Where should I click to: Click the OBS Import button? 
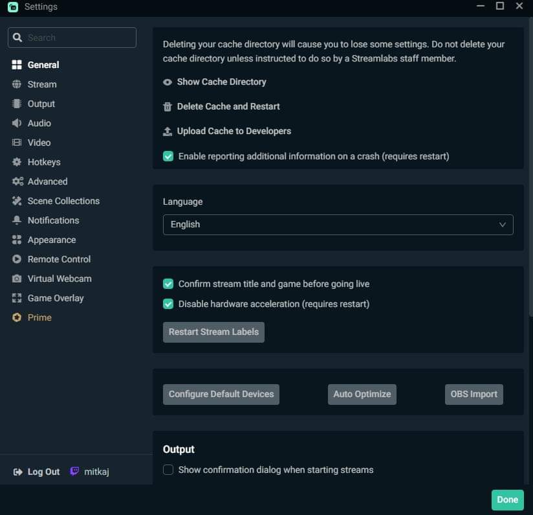click(473, 394)
